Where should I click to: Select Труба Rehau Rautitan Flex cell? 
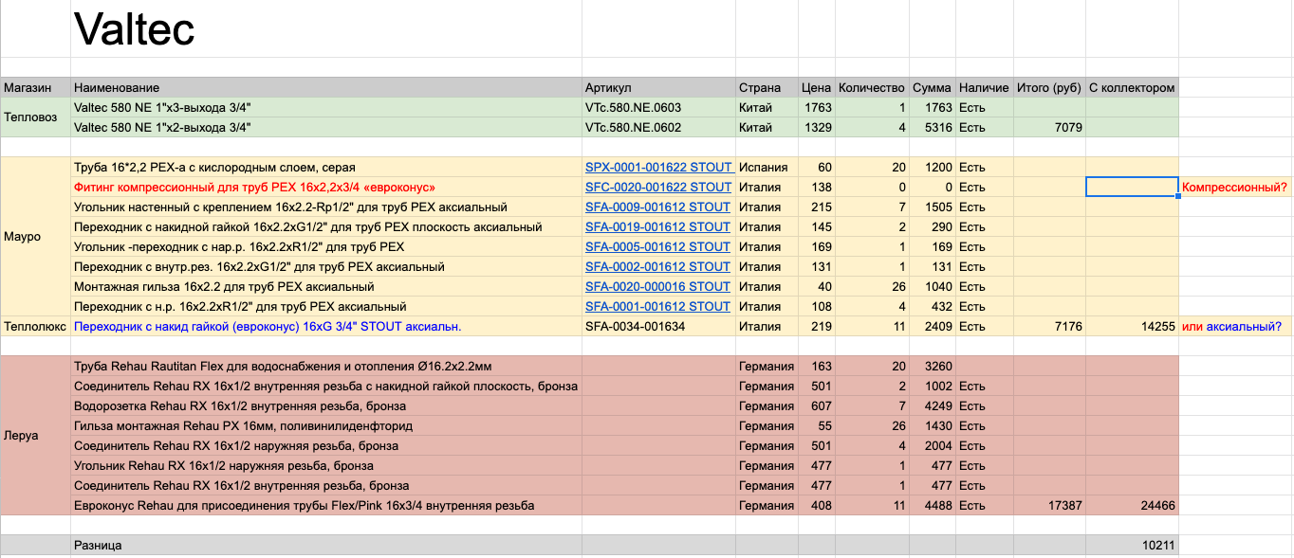pos(326,366)
